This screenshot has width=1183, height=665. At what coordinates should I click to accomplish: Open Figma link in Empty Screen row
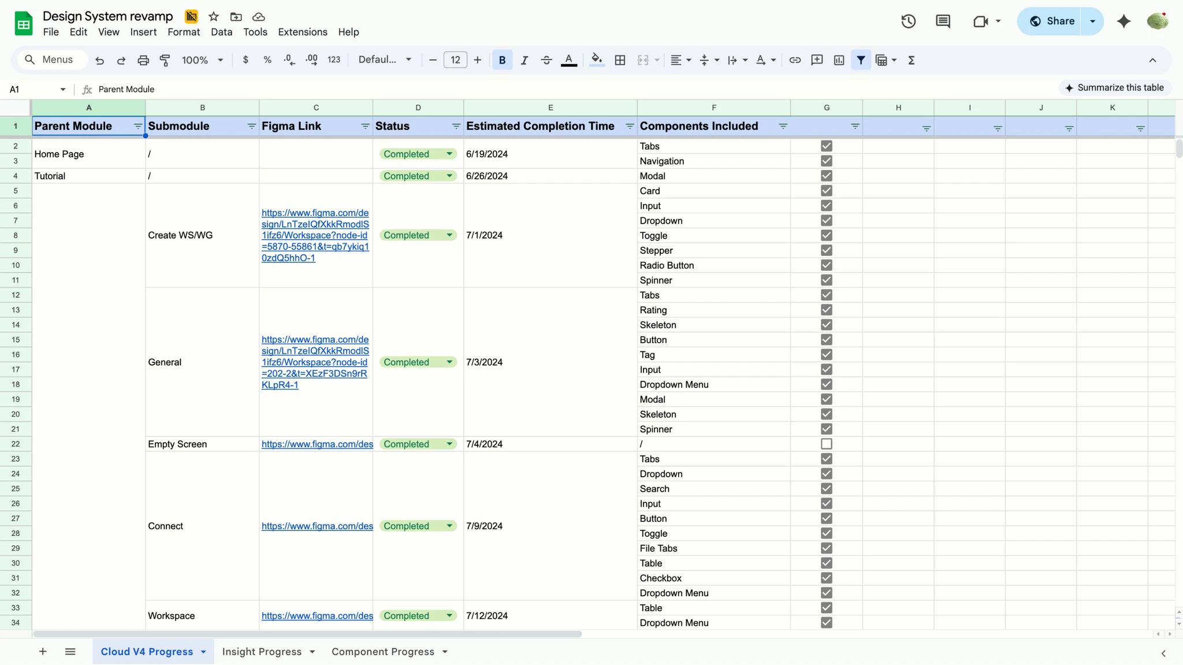coord(317,444)
